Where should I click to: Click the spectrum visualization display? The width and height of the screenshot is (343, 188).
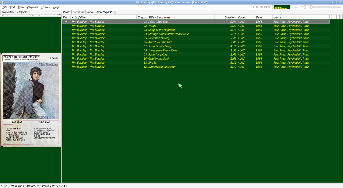[282, 7]
